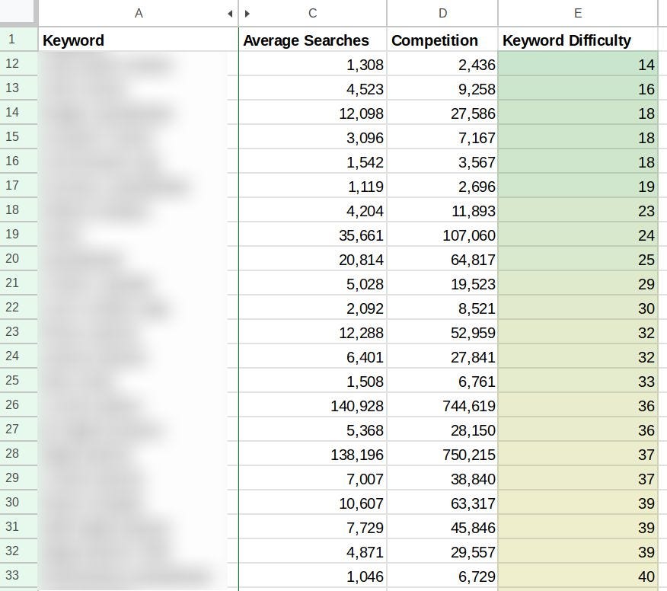Select the Keyword header cell
The height and width of the screenshot is (591, 667).
coord(139,40)
